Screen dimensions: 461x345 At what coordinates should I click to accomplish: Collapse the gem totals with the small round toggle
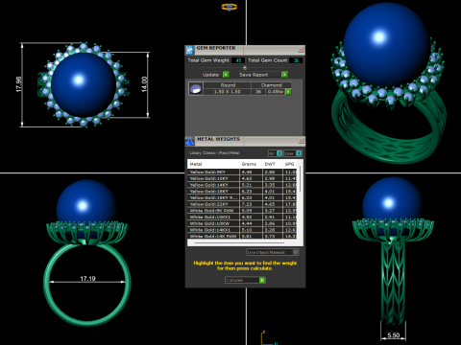tap(245, 67)
